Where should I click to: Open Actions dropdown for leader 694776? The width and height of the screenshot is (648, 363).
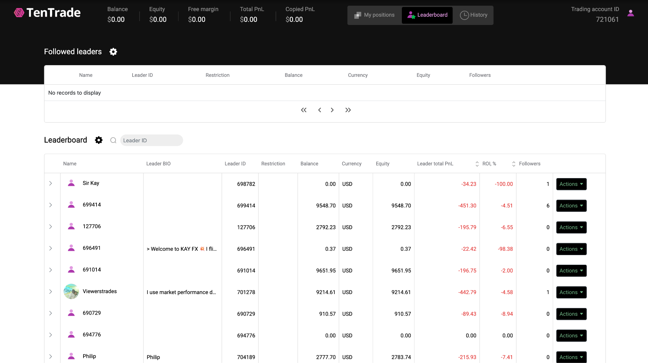point(571,335)
